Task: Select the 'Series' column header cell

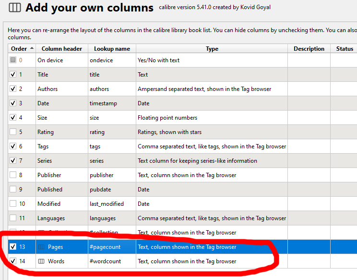Action: pyautogui.click(x=62, y=160)
